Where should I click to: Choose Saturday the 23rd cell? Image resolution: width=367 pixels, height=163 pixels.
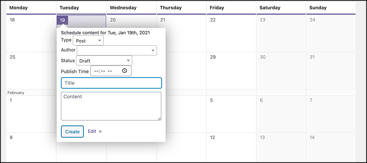click(281, 34)
